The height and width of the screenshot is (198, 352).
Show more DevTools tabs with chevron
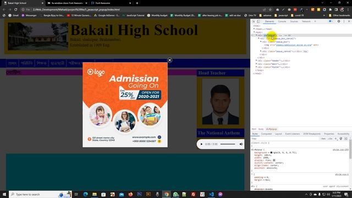[x=315, y=21]
